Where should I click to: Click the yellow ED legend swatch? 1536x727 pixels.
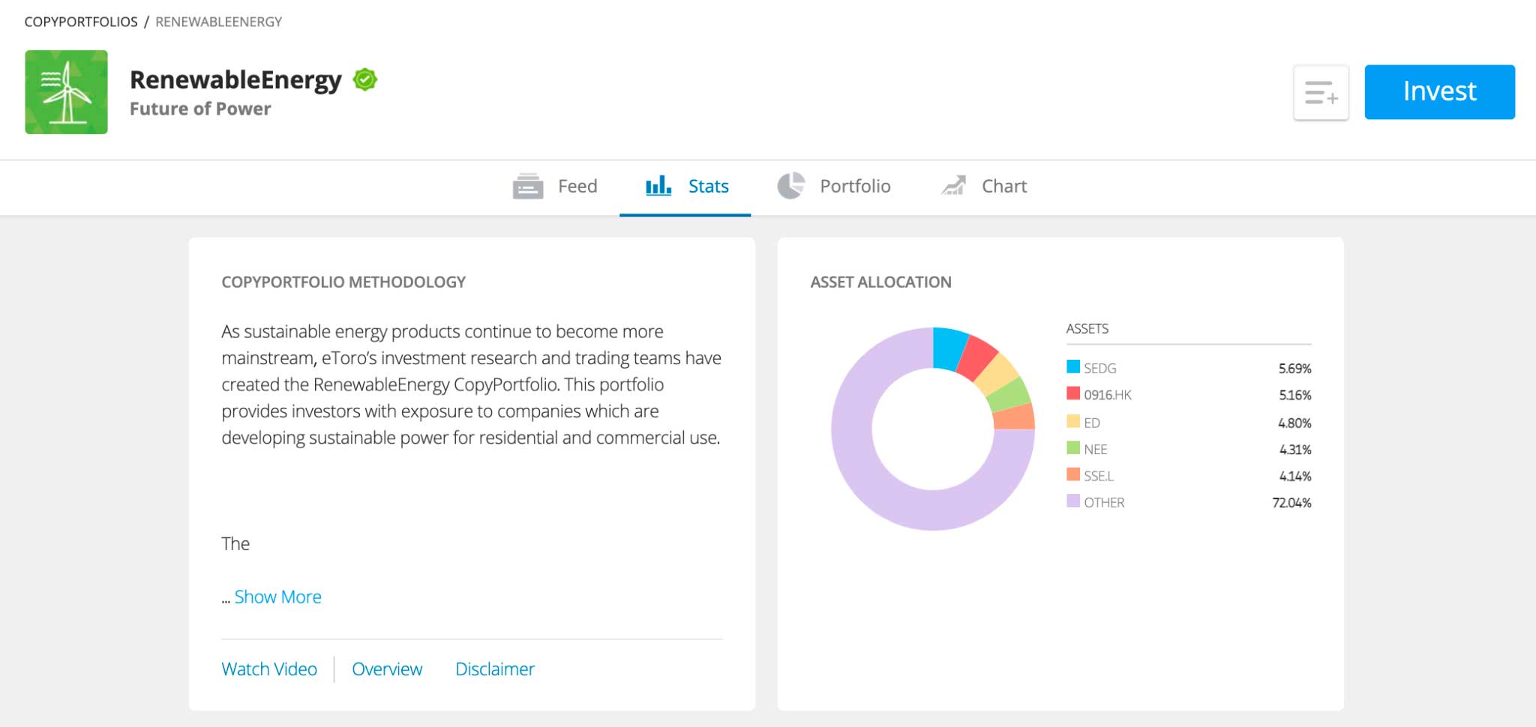pos(1073,421)
